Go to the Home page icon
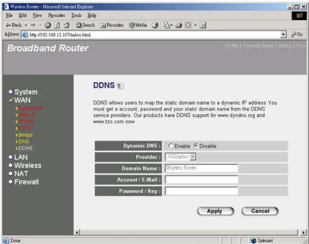 (x=66, y=25)
